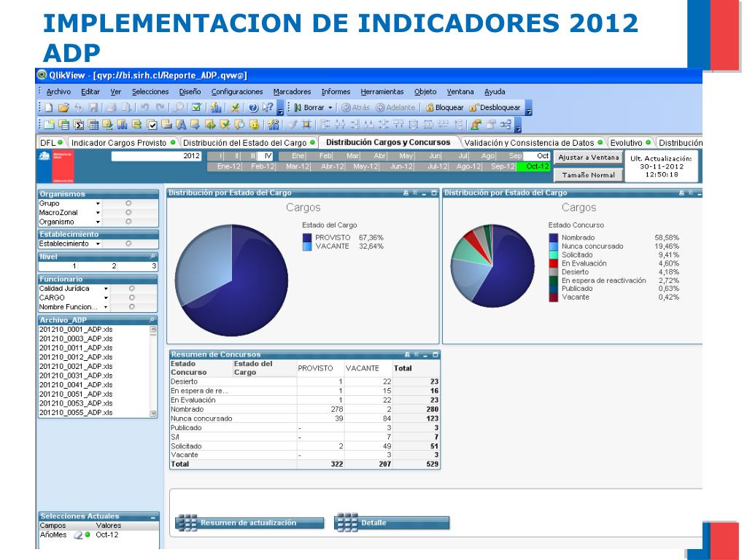The width and height of the screenshot is (747, 560).
Task: Create a Table Box object icon
Action: 93,125
